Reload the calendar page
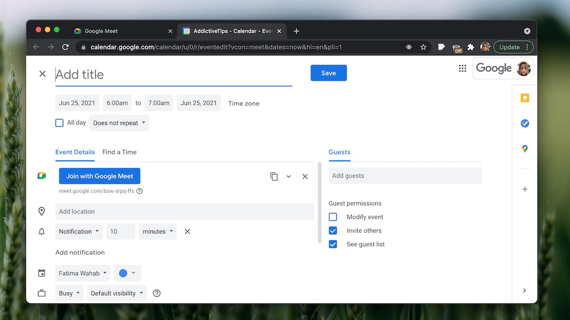The height and width of the screenshot is (320, 570). [x=66, y=47]
